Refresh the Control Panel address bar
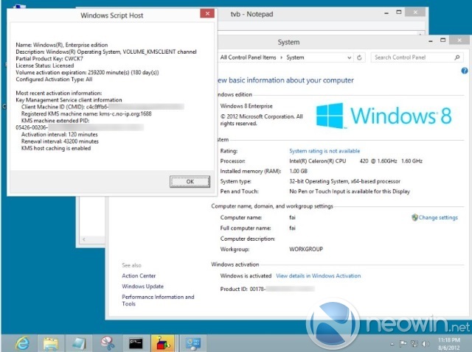Viewport: 472px width, 352px height. tap(359, 57)
